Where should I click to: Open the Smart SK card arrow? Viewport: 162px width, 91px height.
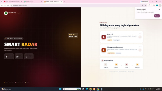(140, 37)
